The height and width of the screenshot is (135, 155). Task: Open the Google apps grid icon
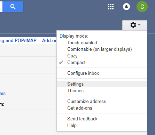coord(111,7)
